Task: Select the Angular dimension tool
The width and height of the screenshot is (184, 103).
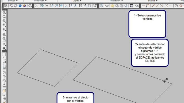Action: (4, 85)
